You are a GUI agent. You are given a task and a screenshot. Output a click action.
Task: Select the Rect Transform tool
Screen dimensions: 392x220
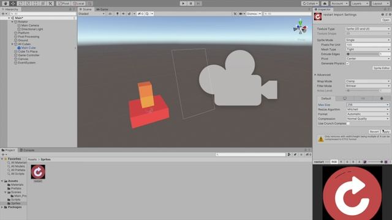(36, 4)
